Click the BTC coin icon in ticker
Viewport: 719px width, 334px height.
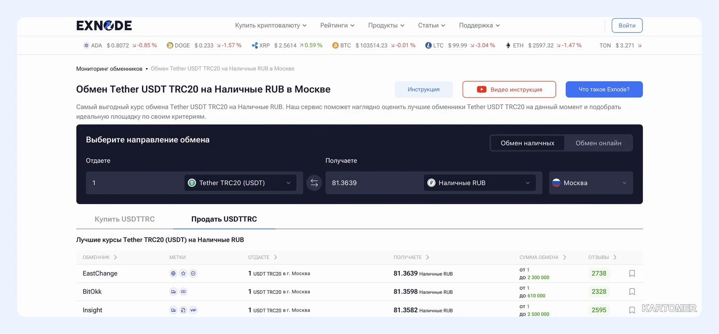coord(335,46)
